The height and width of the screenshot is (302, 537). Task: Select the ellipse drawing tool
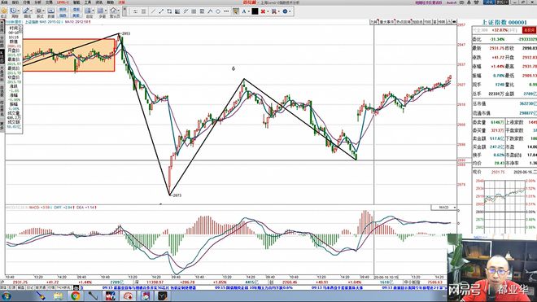(218, 11)
